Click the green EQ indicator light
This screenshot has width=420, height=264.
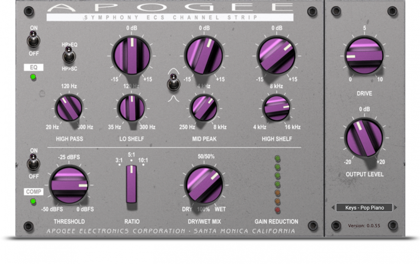pos(33,77)
